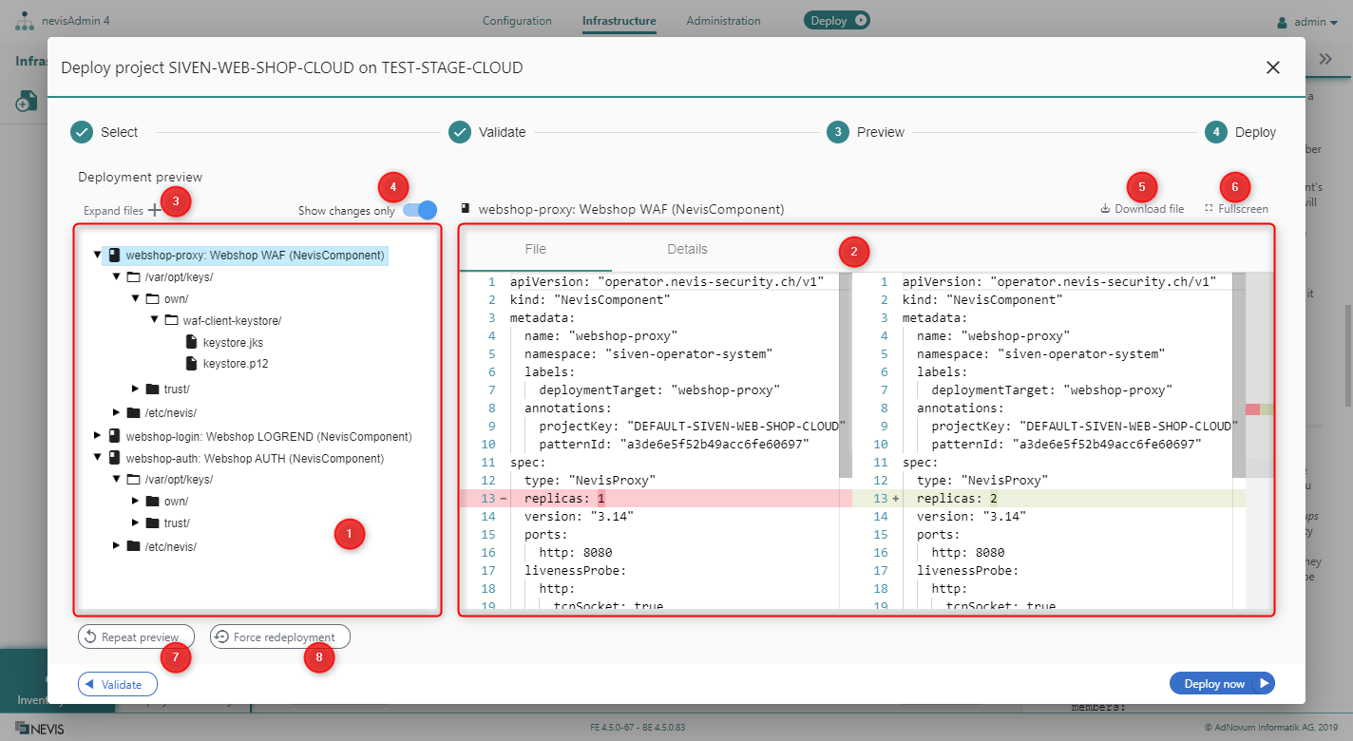This screenshot has height=741, width=1353.
Task: Click the diff overview minimap red marker
Action: tap(1252, 408)
